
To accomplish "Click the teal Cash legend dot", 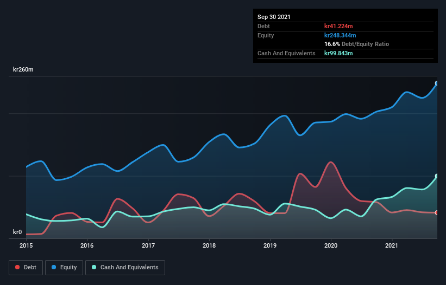I will pos(94,267).
